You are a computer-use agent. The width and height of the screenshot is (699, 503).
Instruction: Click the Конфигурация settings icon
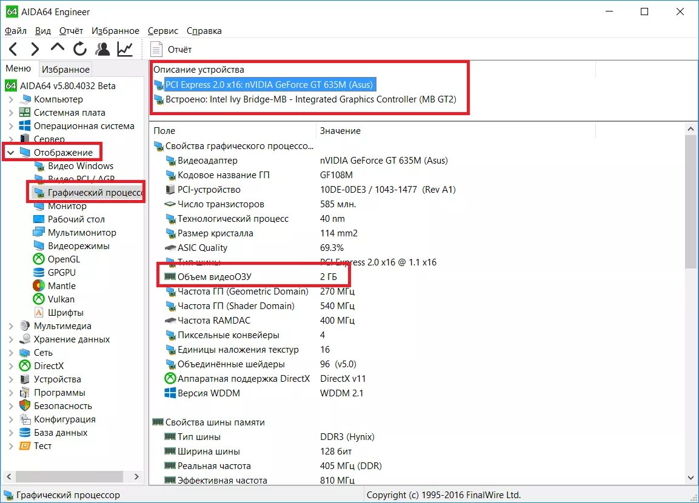(25, 419)
